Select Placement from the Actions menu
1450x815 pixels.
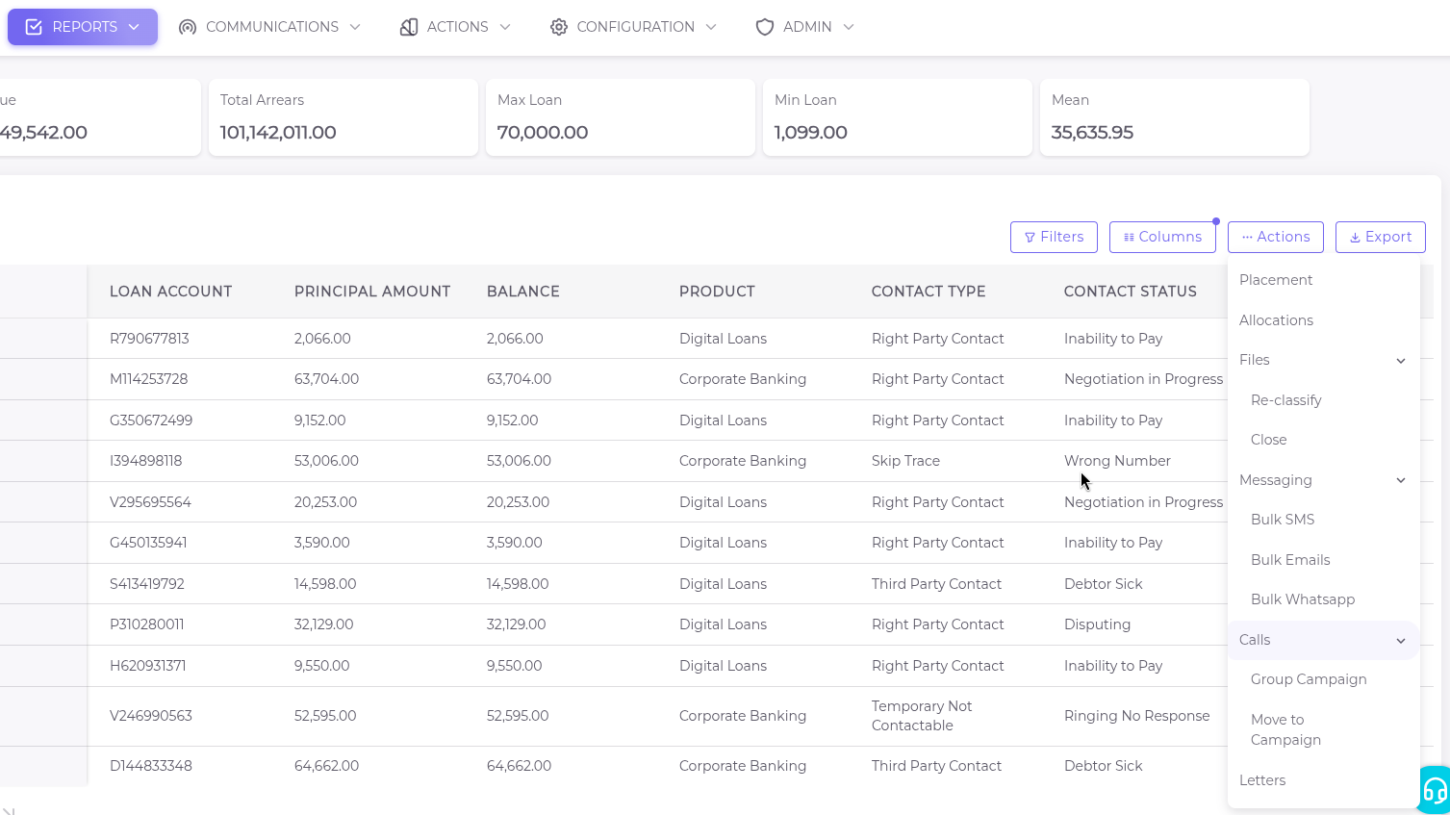[x=1276, y=280]
